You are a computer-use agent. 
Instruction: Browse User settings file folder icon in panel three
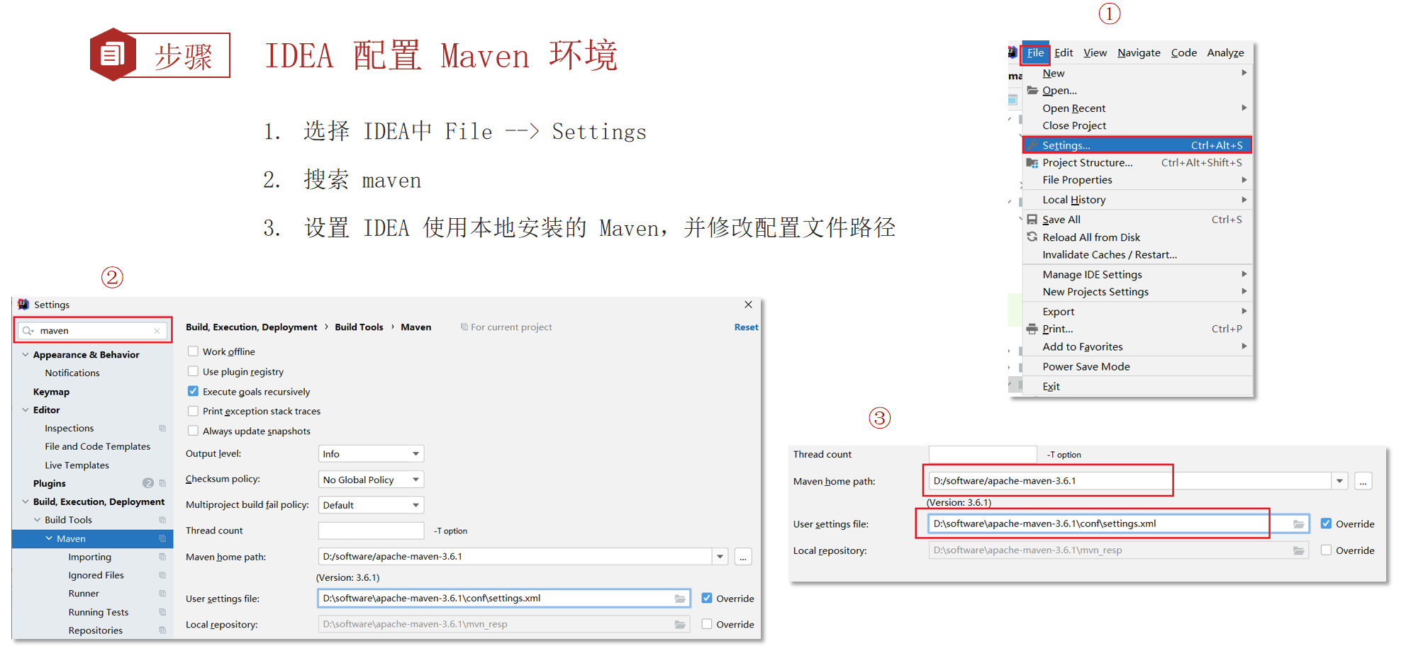[x=1298, y=524]
